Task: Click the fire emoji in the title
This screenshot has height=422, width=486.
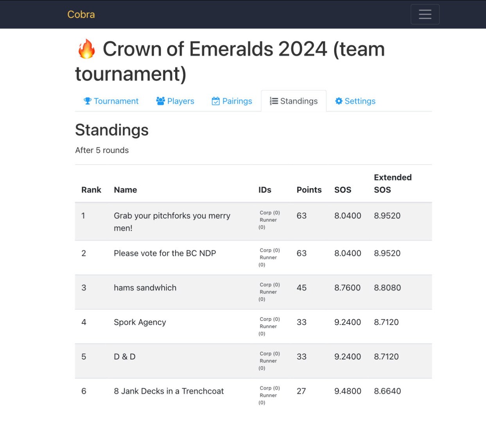Action: (x=86, y=50)
